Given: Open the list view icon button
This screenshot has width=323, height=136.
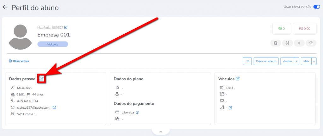Looking at the screenshot, I should pos(247,61).
